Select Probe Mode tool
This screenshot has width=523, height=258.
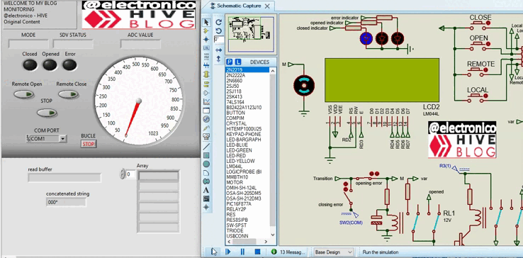click(206, 128)
